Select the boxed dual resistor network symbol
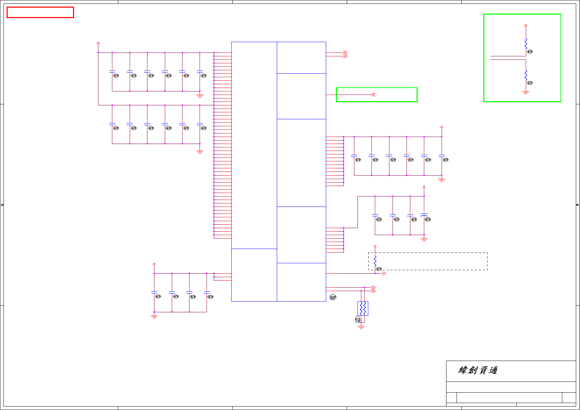The height and width of the screenshot is (410, 580). tap(363, 308)
